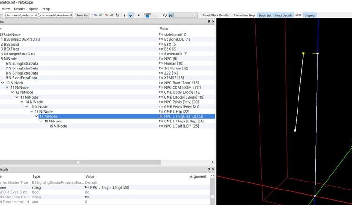
Task: Click the red view-direction icon in toolbar
Action: [x=106, y=15]
